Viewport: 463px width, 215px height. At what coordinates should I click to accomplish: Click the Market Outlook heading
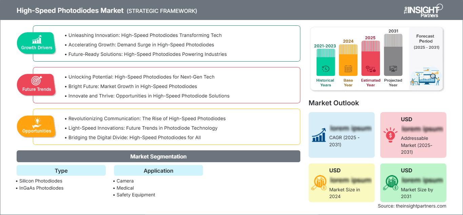click(x=334, y=103)
